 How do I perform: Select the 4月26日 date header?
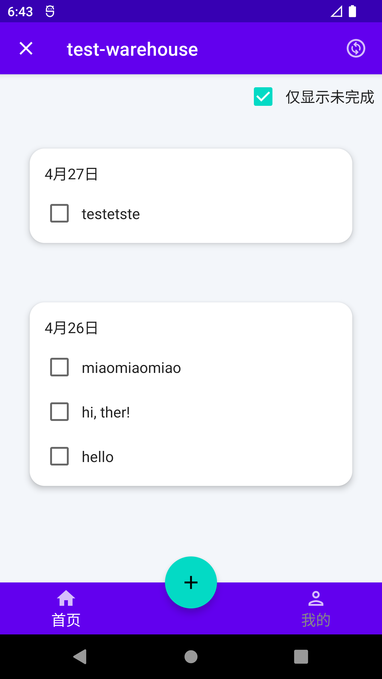pyautogui.click(x=71, y=328)
